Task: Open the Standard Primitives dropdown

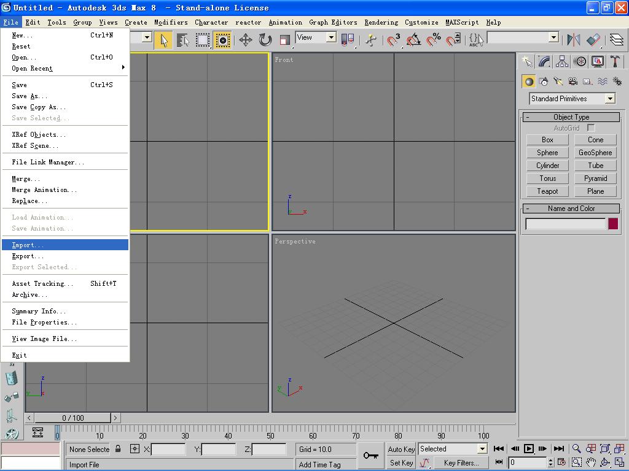Action: pyautogui.click(x=572, y=99)
